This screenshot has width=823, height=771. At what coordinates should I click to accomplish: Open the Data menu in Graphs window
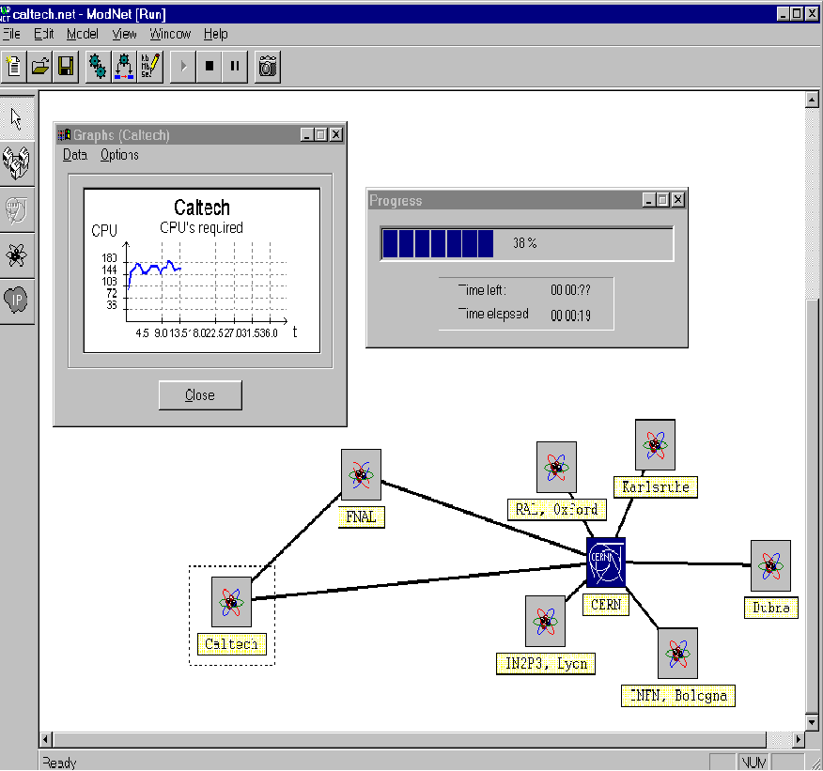point(75,155)
